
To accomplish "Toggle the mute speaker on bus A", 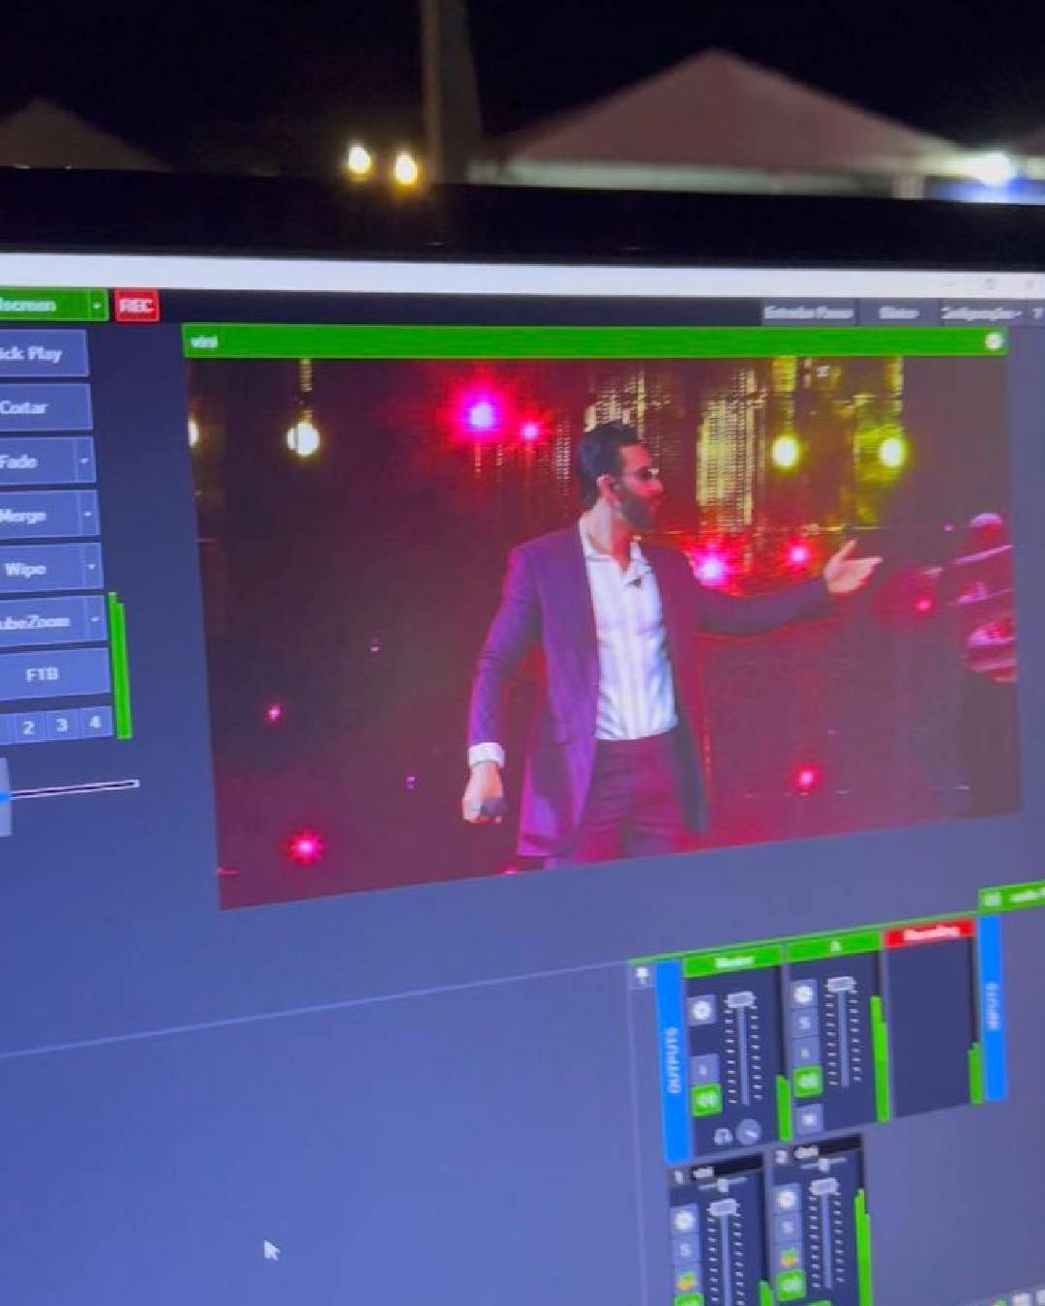I will pyautogui.click(x=807, y=1082).
